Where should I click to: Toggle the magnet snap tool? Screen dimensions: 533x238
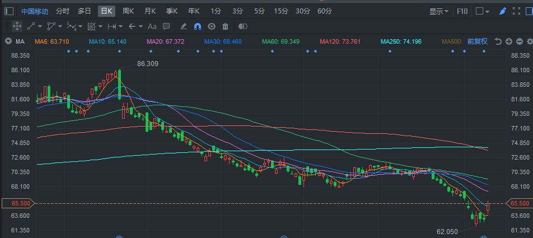click(x=198, y=26)
